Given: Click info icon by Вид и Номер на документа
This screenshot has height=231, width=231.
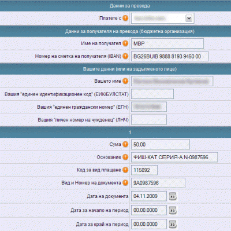Looking at the screenshot, I should coord(125,182).
